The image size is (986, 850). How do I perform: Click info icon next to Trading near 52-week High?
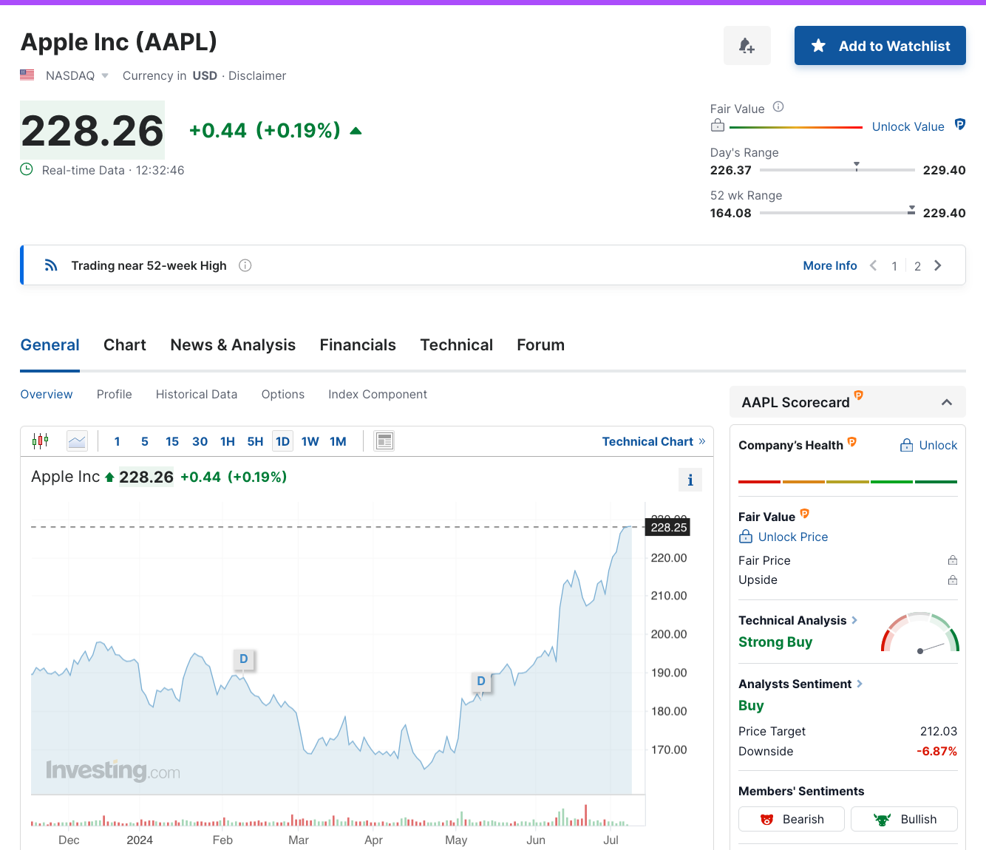(x=245, y=265)
